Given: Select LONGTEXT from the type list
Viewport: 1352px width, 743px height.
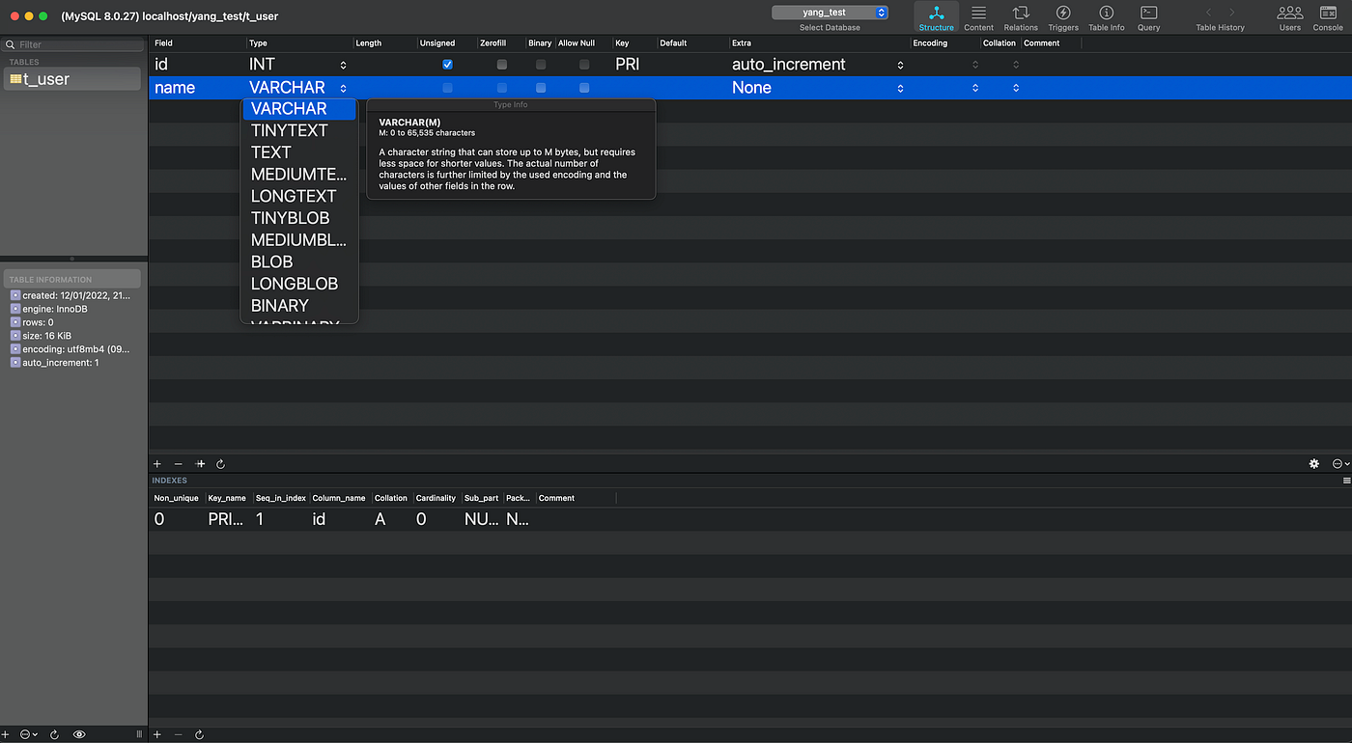Looking at the screenshot, I should coord(293,196).
